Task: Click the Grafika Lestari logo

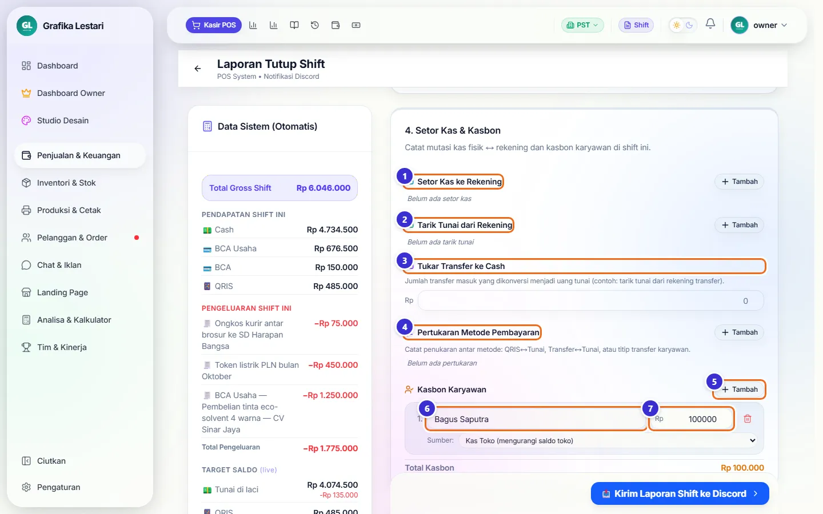Action: click(27, 26)
